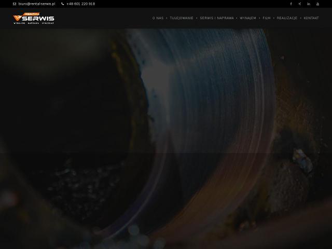
Task: Go to KONTAKT page
Action: pos(311,18)
